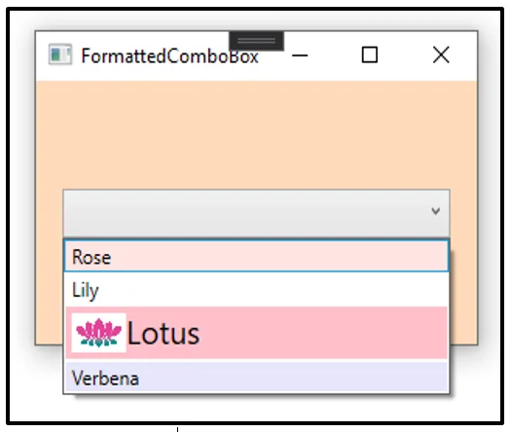Click the lavender Verbena row background
This screenshot has width=511, height=432.
click(293, 378)
